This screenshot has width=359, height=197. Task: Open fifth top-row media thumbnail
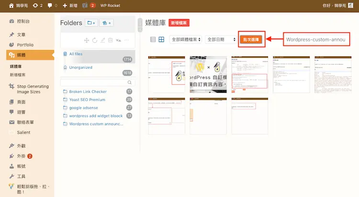click(x=333, y=74)
